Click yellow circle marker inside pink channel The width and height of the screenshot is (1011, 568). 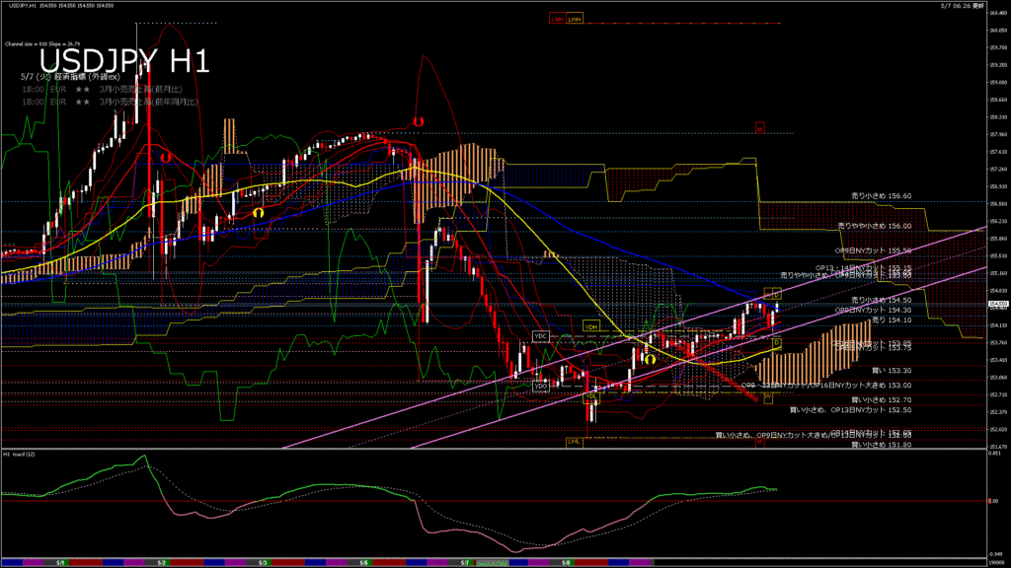tap(650, 359)
